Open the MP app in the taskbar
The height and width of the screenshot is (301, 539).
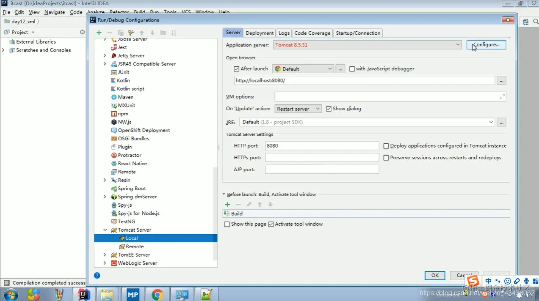pos(133,294)
